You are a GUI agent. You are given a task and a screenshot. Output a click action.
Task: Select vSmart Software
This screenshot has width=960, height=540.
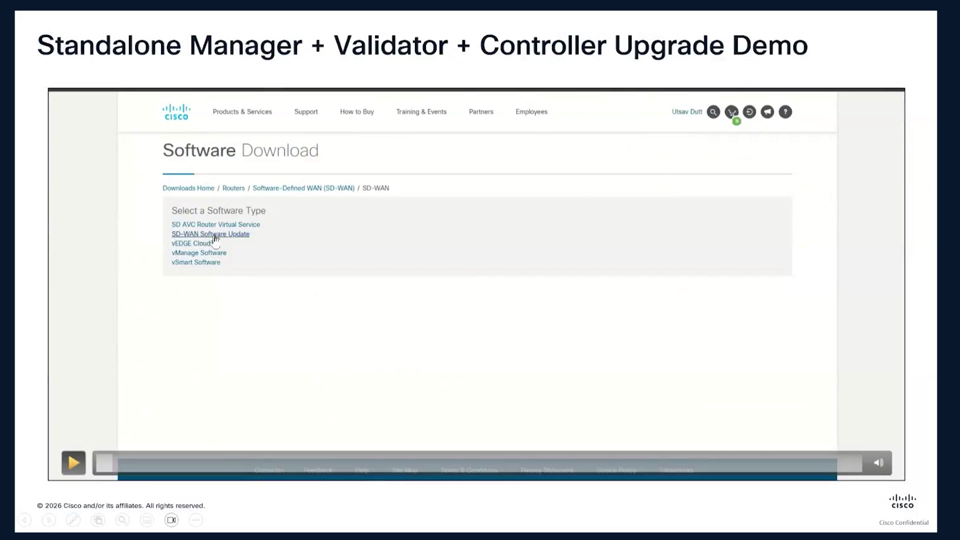[196, 262]
